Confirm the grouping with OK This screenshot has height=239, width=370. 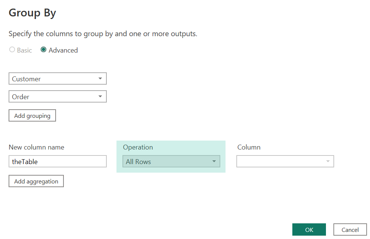309,230
